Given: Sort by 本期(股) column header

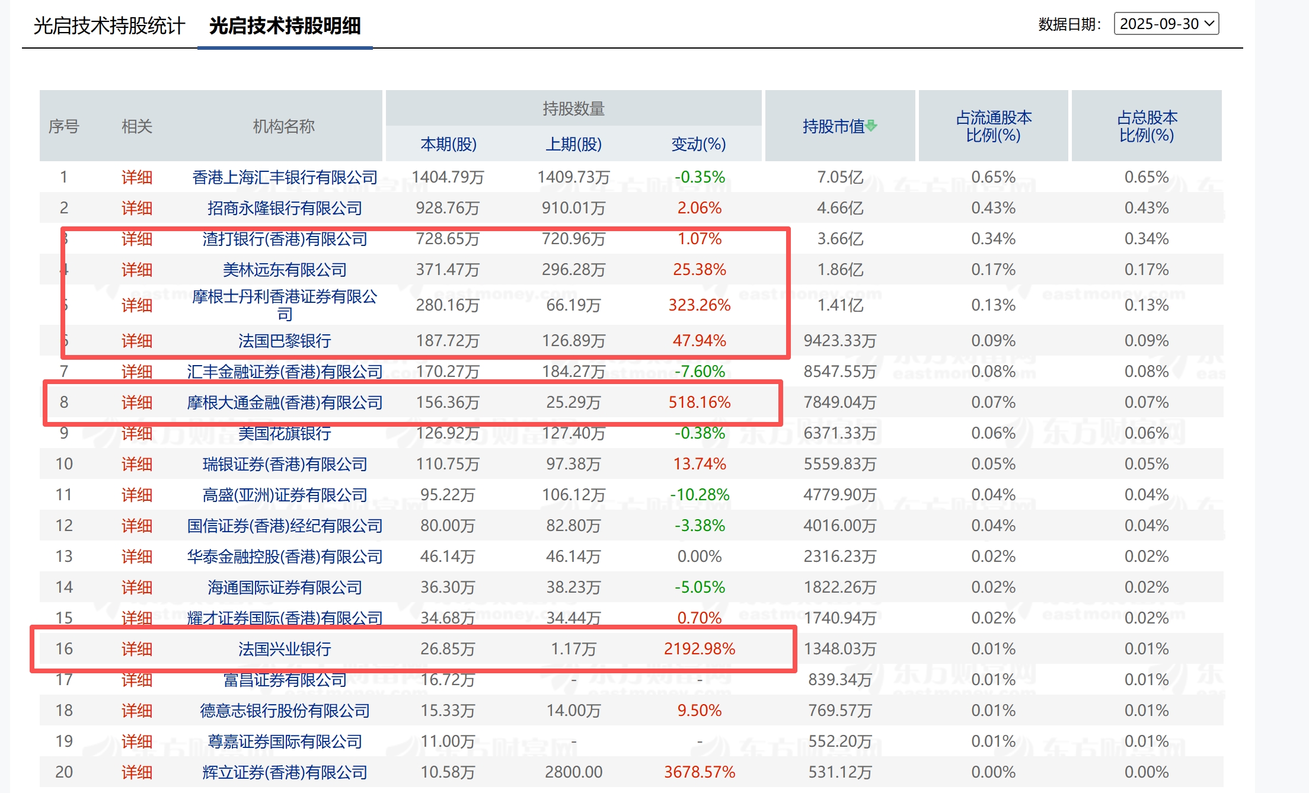Looking at the screenshot, I should tap(448, 144).
